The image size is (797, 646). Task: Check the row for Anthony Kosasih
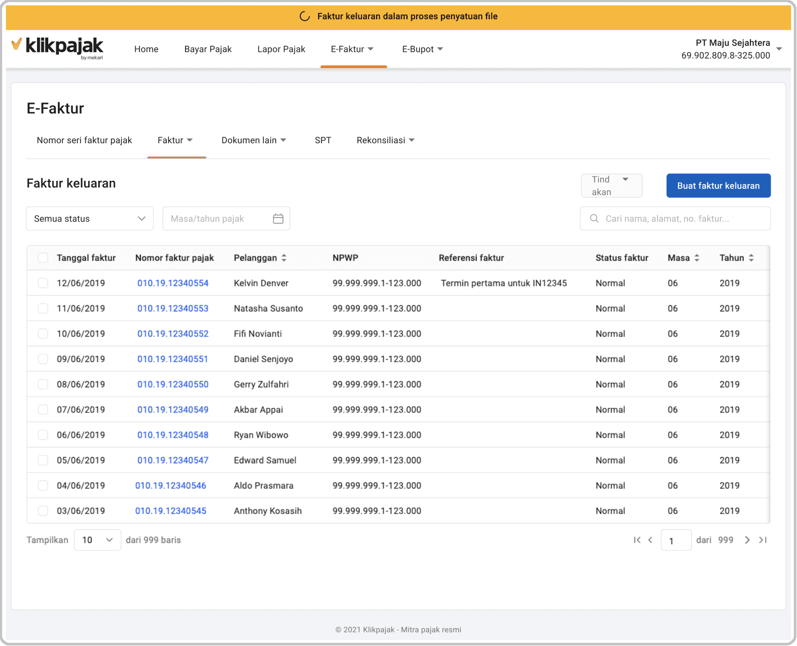[x=43, y=511]
